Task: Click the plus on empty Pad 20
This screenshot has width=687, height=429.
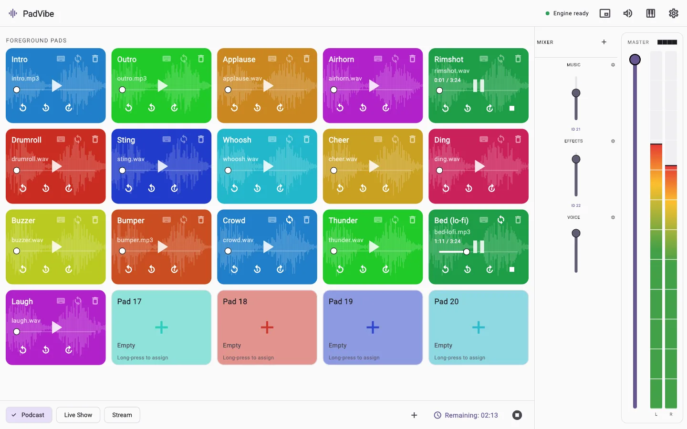Action: (479, 327)
